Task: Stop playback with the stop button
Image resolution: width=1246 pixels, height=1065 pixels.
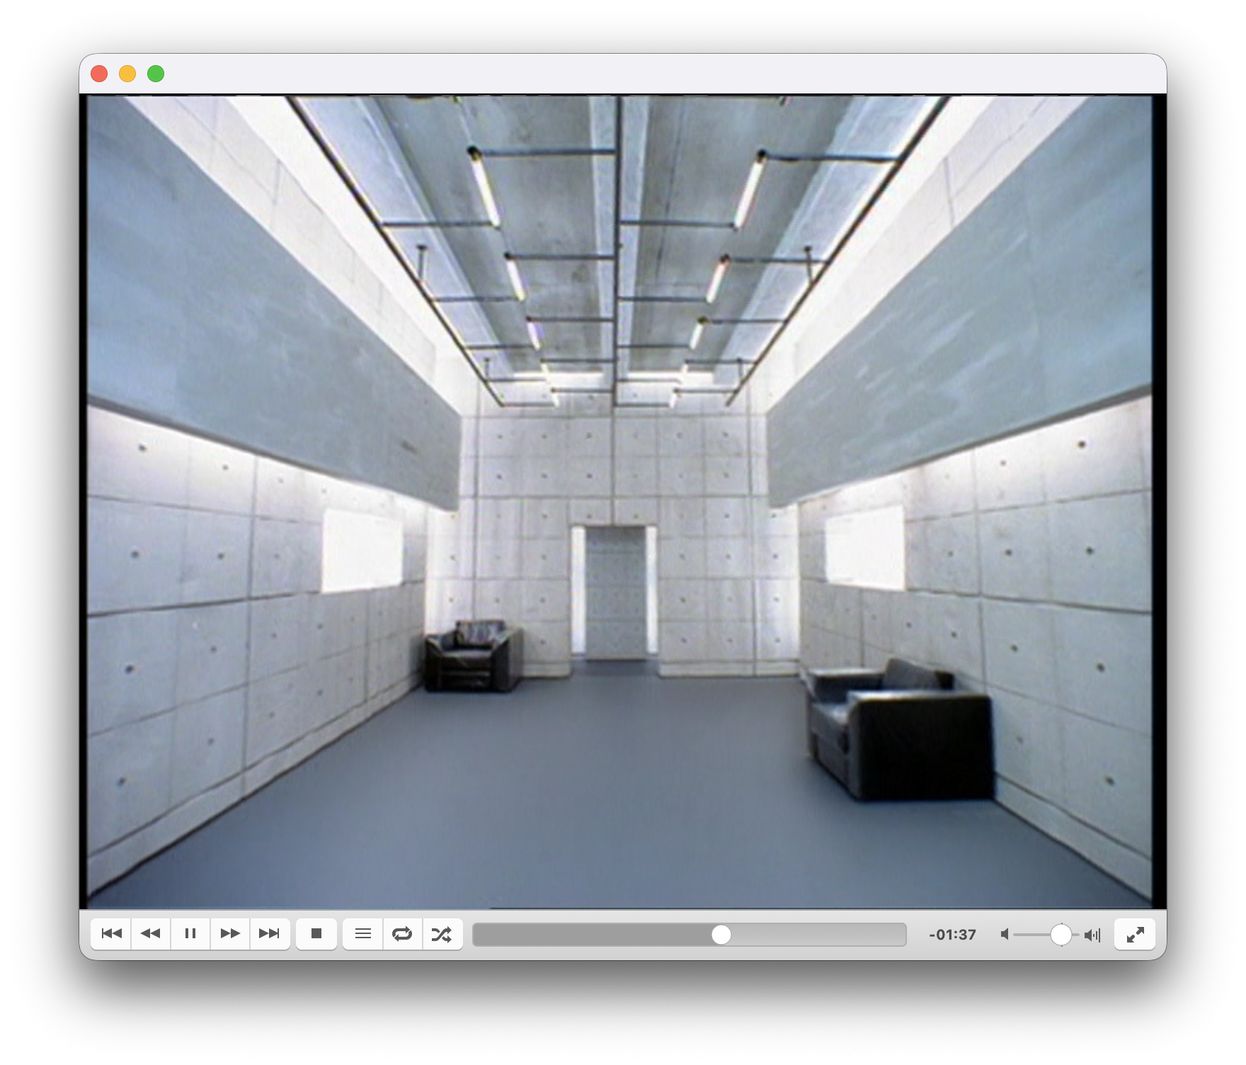Action: click(x=317, y=934)
